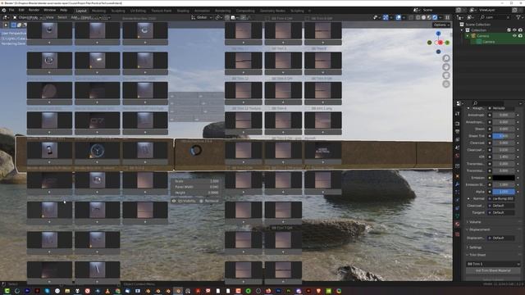Disable Collection in renders camera icon
Screen dimensions: 525x295
[520, 30]
